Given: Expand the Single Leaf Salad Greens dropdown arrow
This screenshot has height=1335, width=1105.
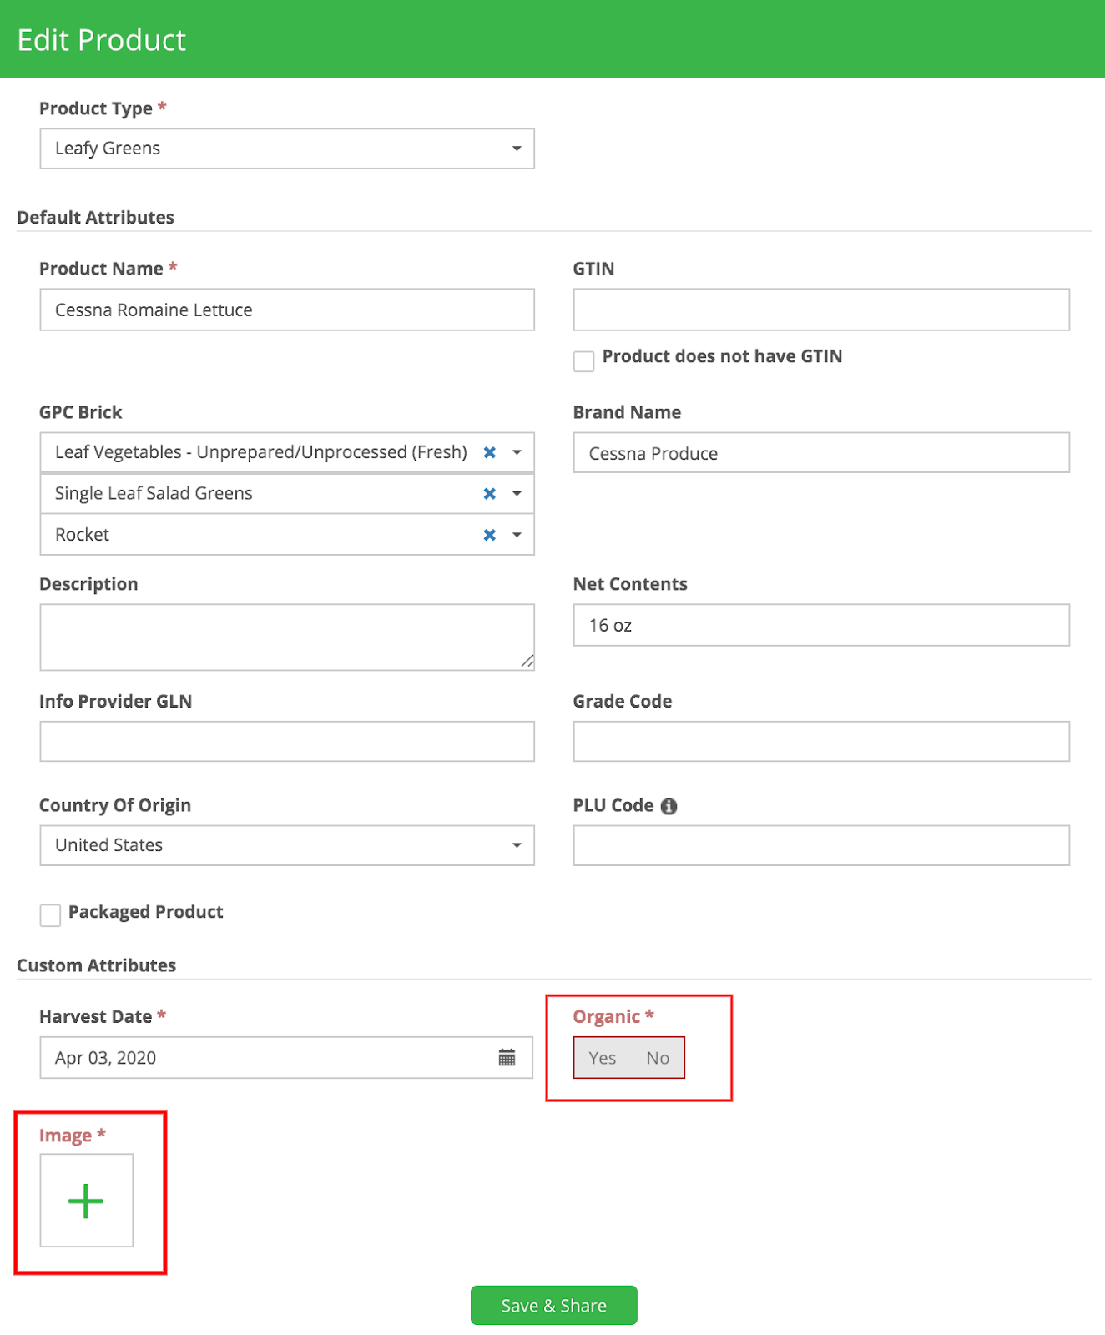Looking at the screenshot, I should 517,493.
